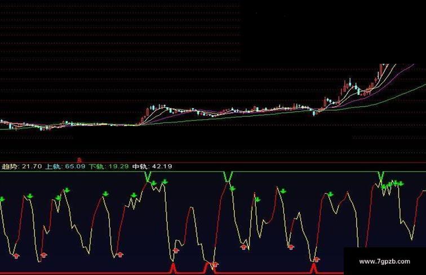Click the 上轨 65.09 indicator readout

coord(65,167)
